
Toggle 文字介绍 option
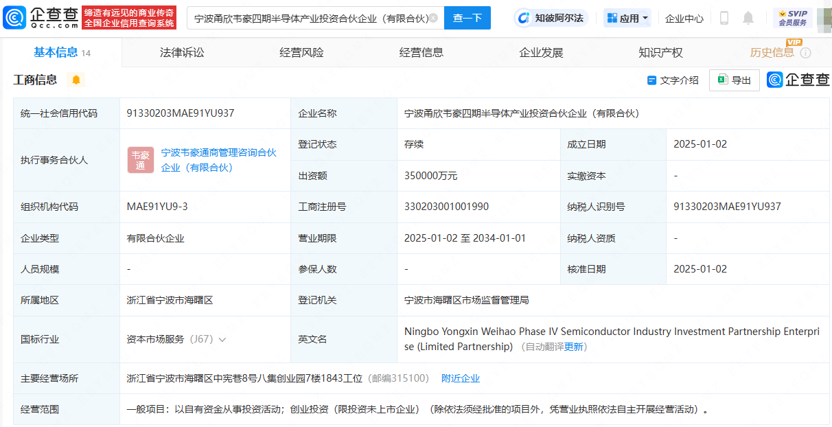coord(673,80)
